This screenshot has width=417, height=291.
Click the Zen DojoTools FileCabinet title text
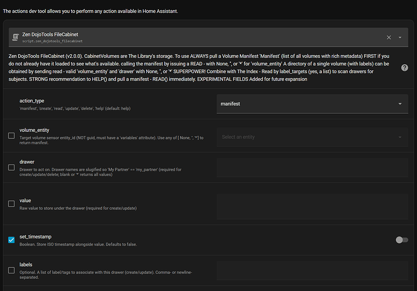click(50, 34)
